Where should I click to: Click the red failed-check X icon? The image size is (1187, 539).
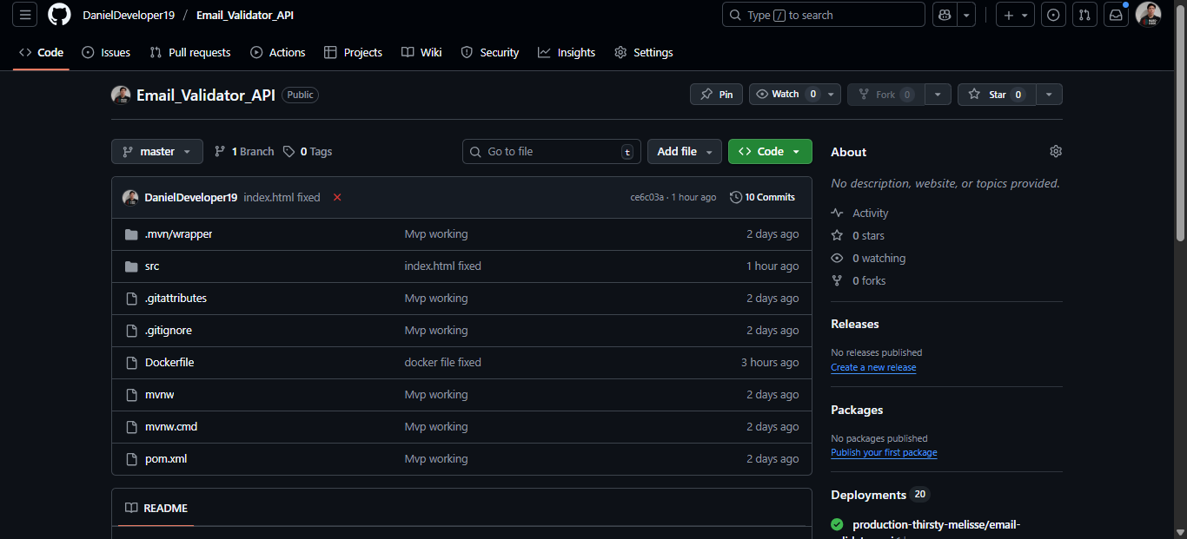coord(336,197)
